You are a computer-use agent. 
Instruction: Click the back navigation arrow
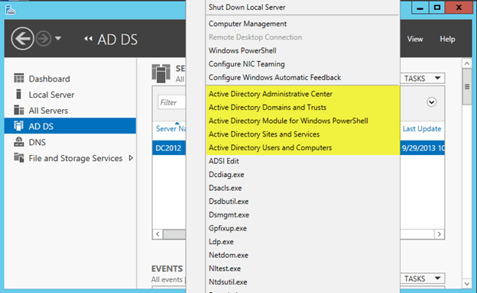coord(22,39)
